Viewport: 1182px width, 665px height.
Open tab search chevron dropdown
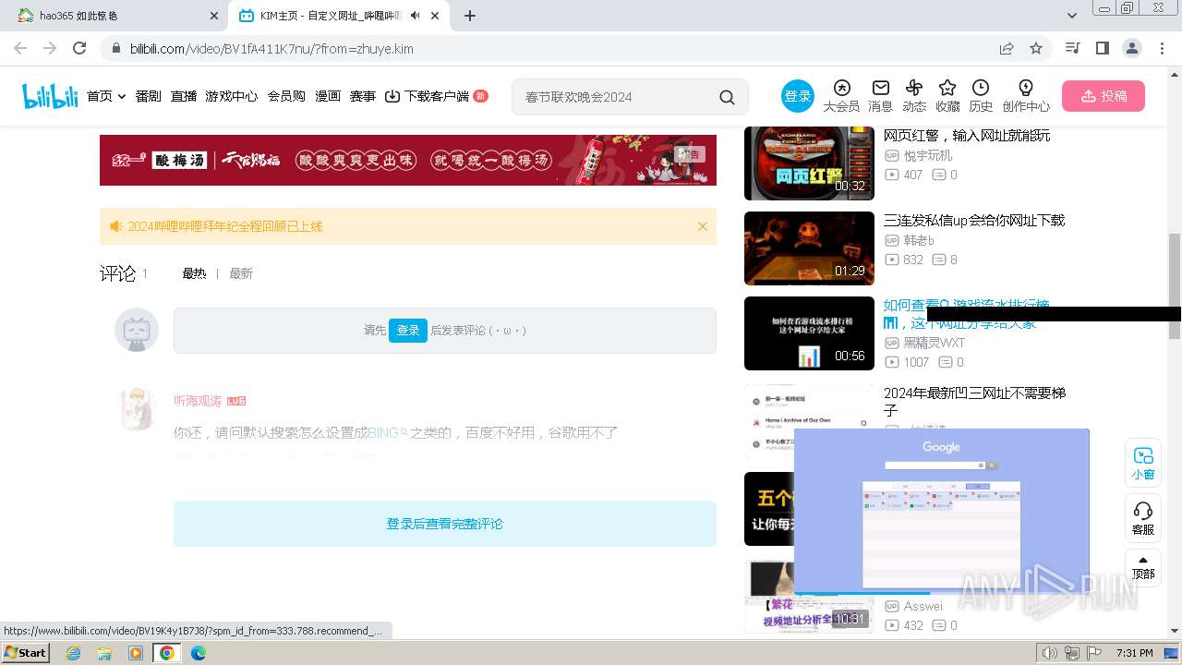(x=1072, y=16)
